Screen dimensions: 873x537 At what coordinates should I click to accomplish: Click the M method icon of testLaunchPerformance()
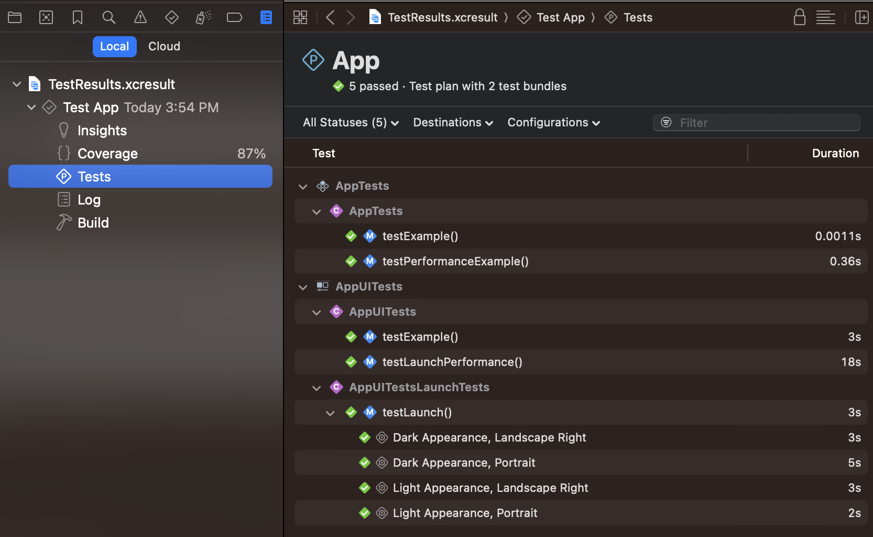(370, 362)
